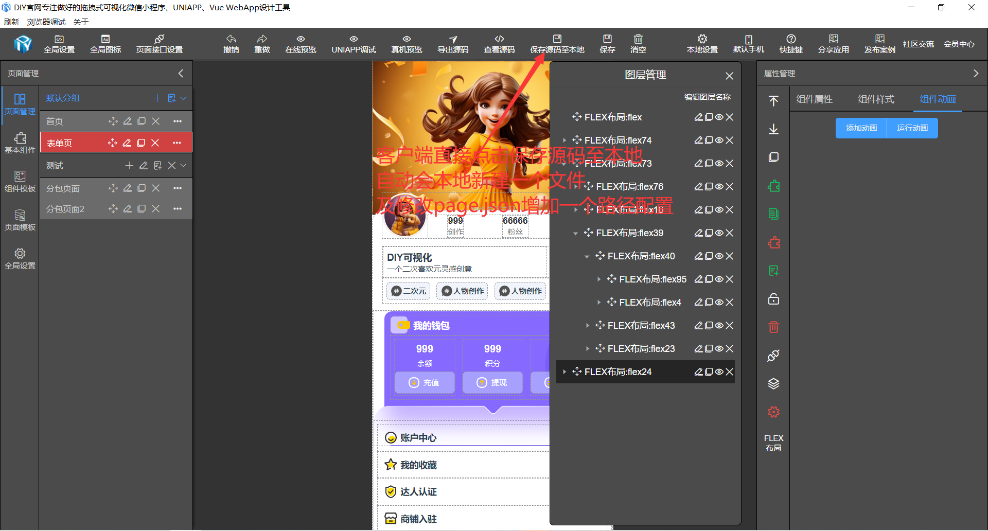Open more options for 首页
Screen dimensions: 988x531
click(x=178, y=121)
